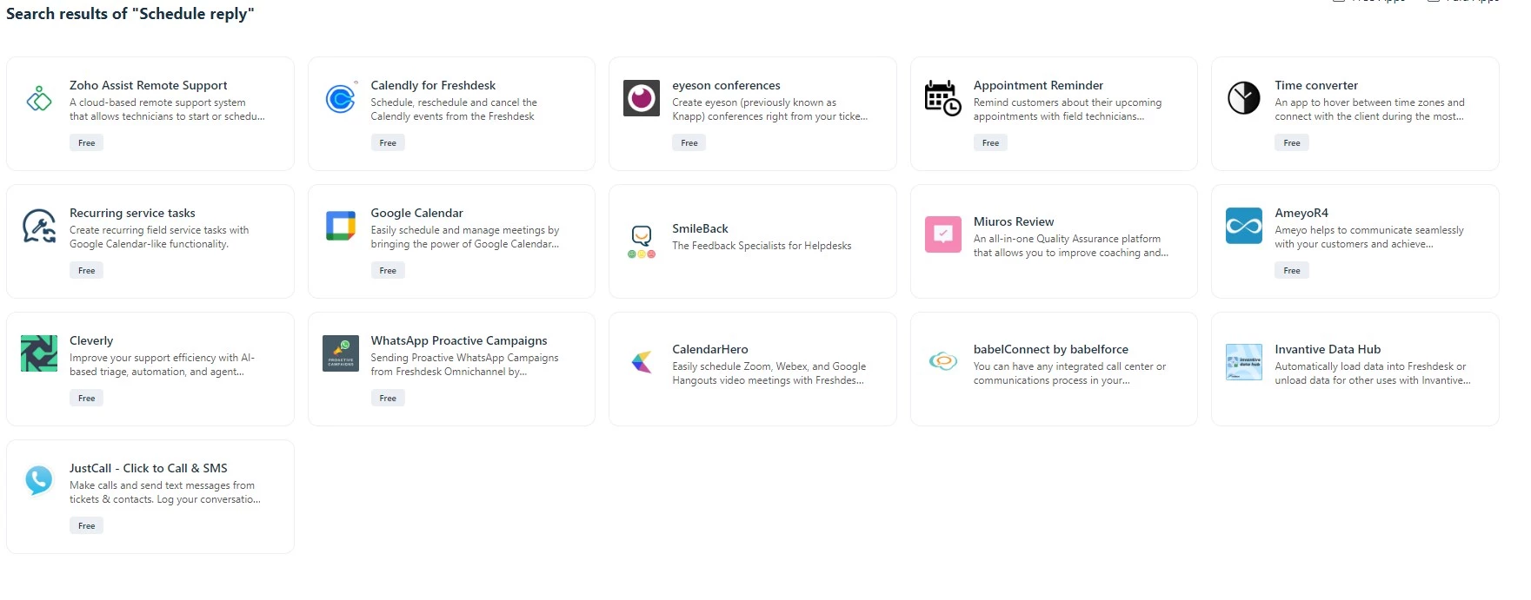Select the Recurring service tasks wrench icon
Image resolution: width=1531 pixels, height=600 pixels.
pos(39,226)
